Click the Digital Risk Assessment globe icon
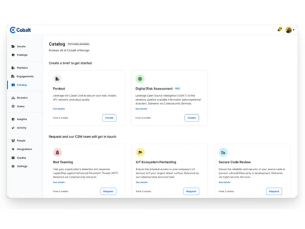 click(140, 79)
